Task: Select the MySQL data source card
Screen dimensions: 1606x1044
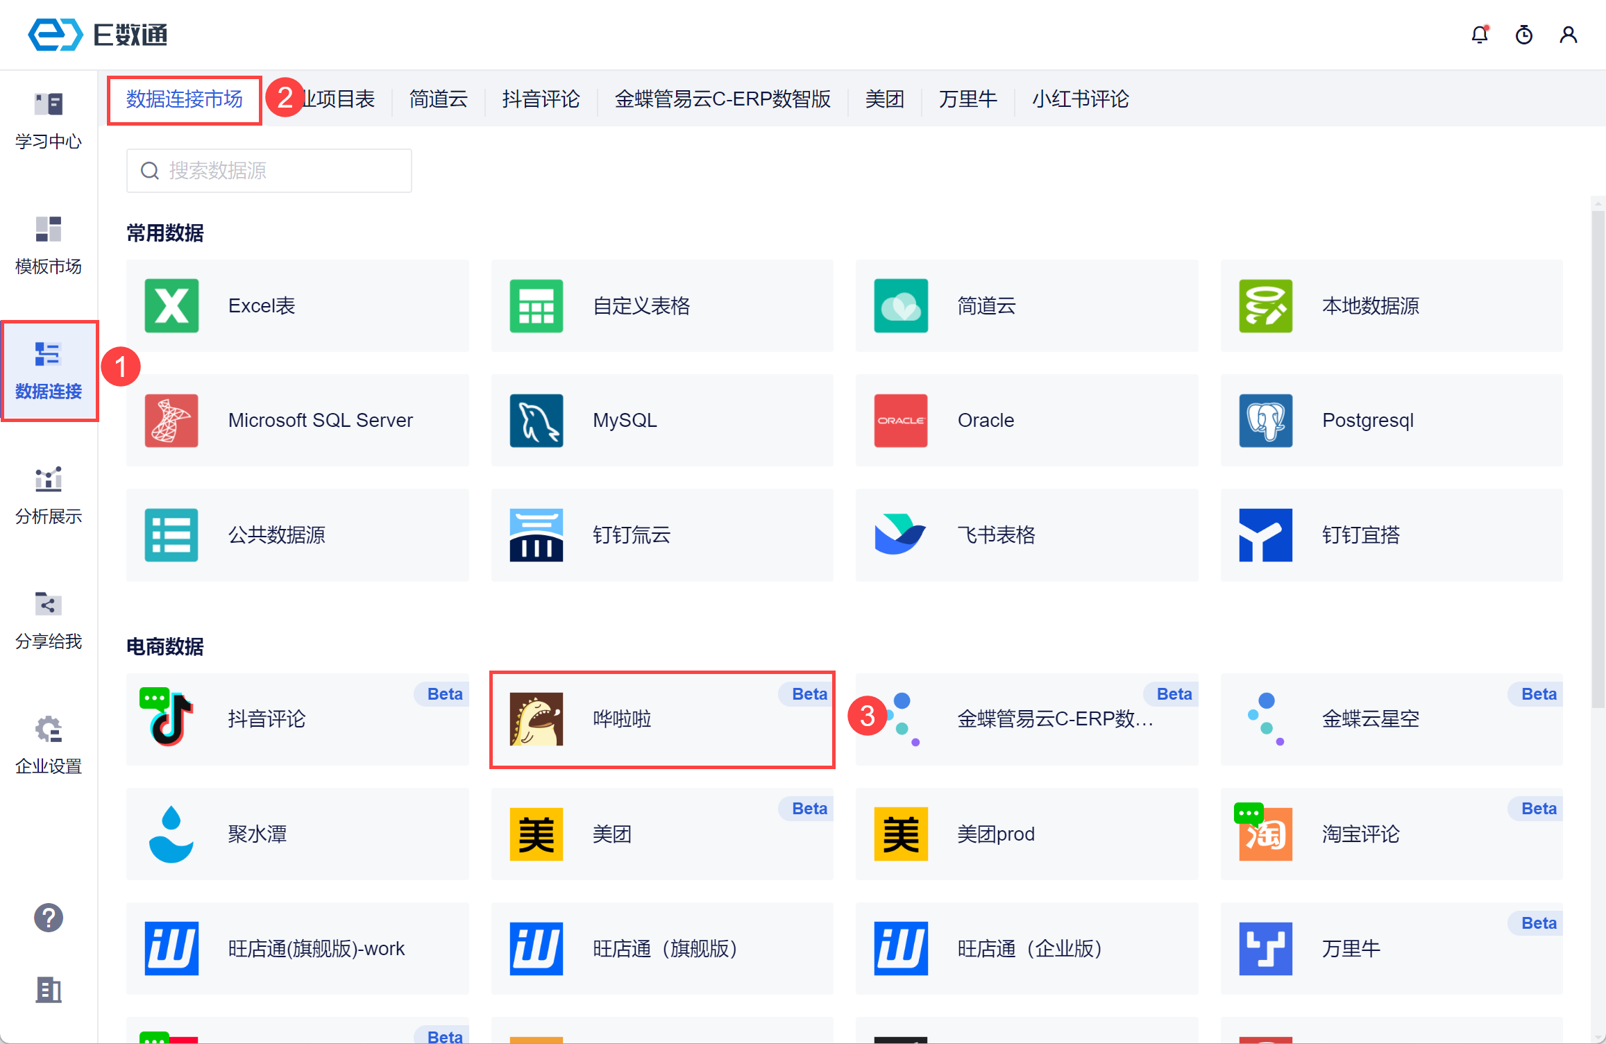Action: [662, 420]
